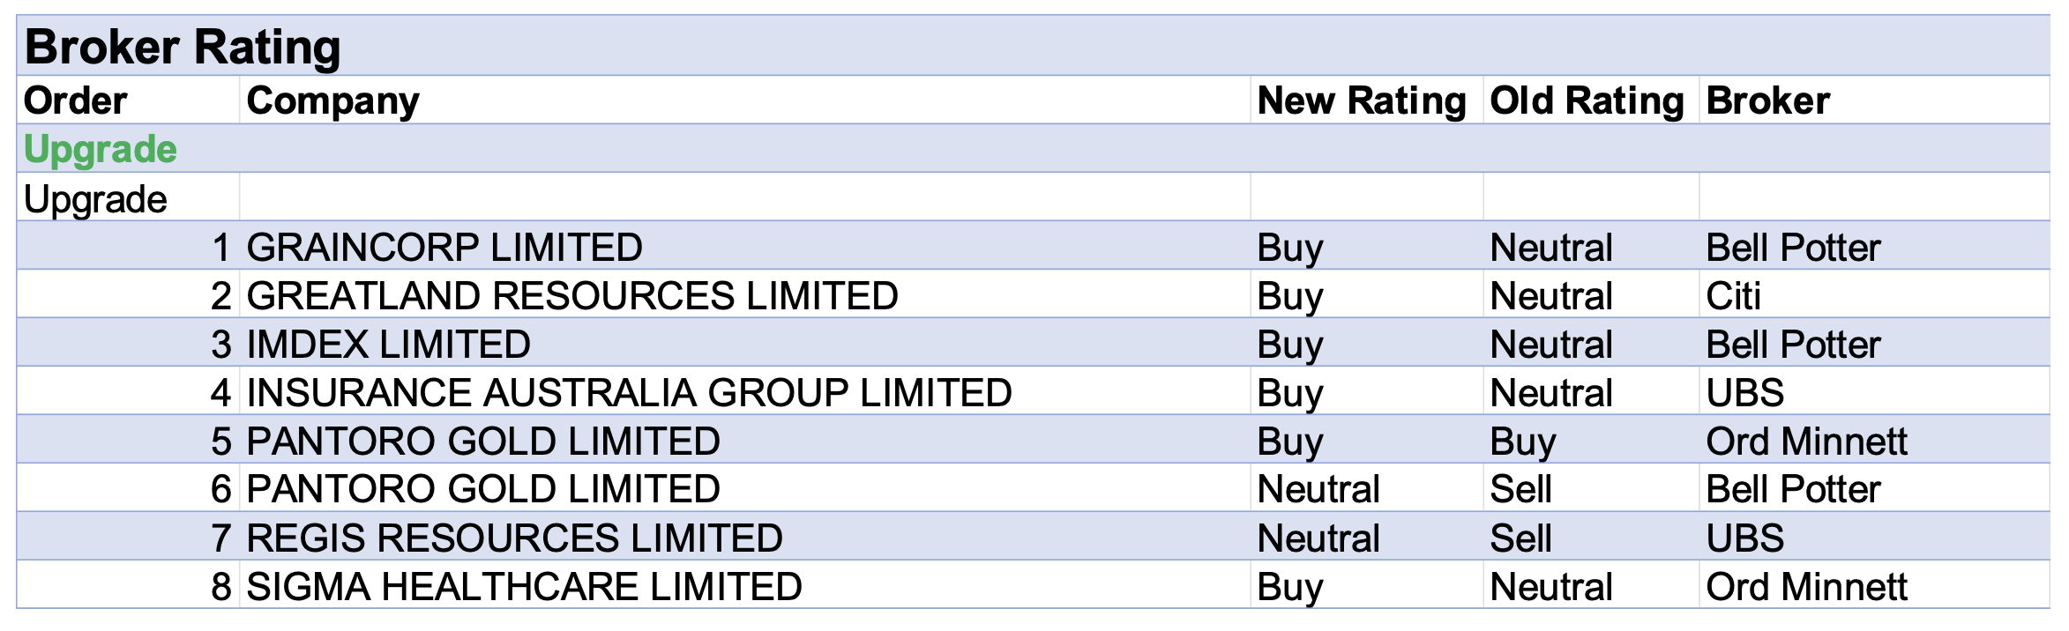This screenshot has height=631, width=2069.
Task: Click the Broker Rating table title
Action: [183, 47]
